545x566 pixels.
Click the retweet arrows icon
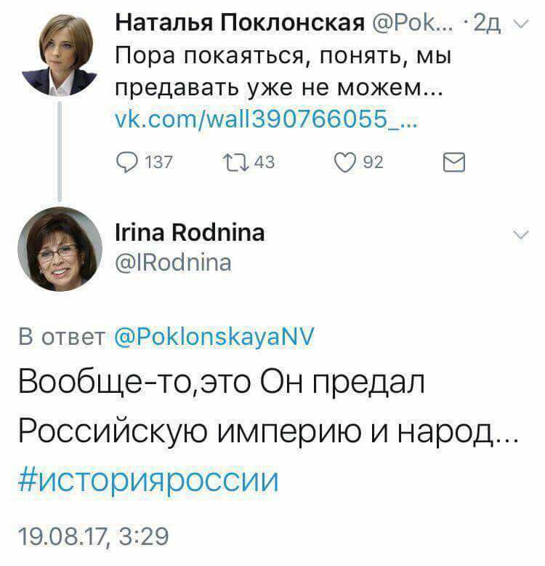click(x=236, y=162)
